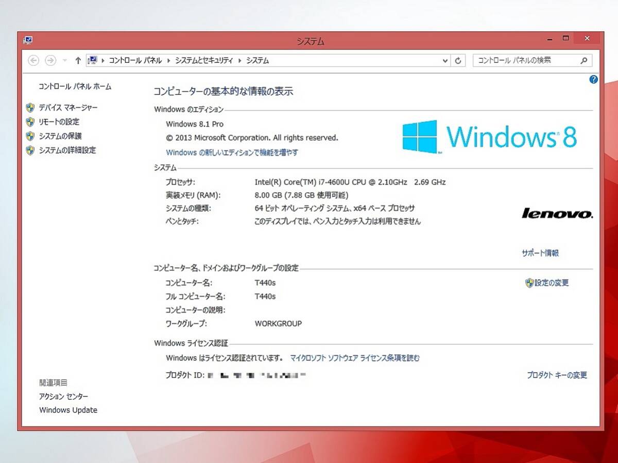The image size is (618, 463).
Task: Click the computer icon in the address bar
Action: click(x=93, y=60)
